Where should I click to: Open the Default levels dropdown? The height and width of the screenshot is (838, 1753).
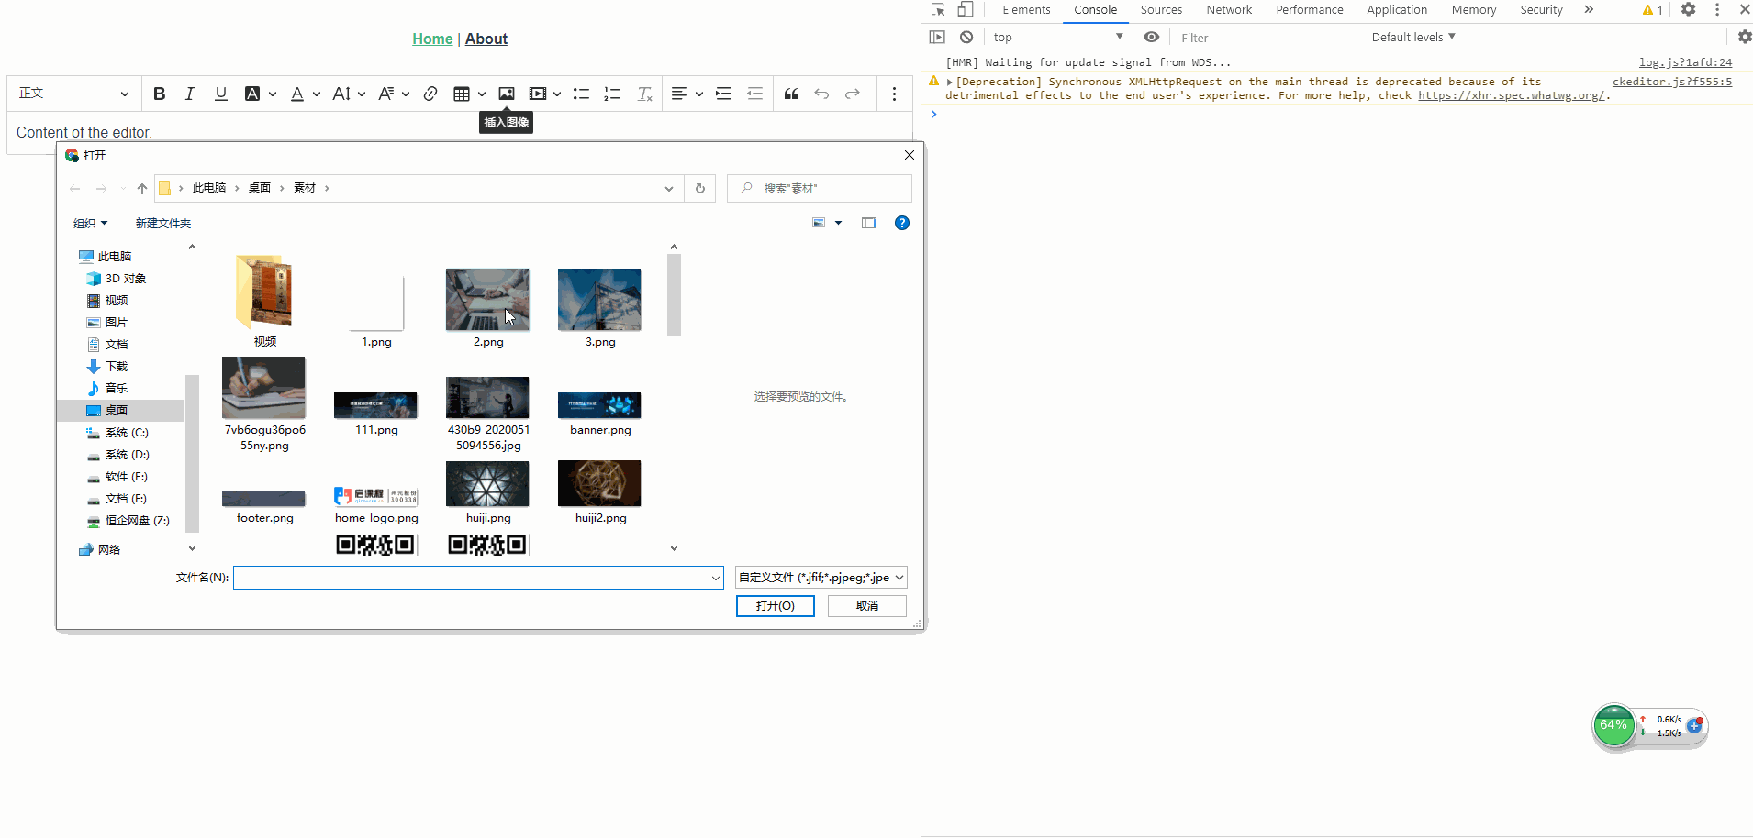1413,37
